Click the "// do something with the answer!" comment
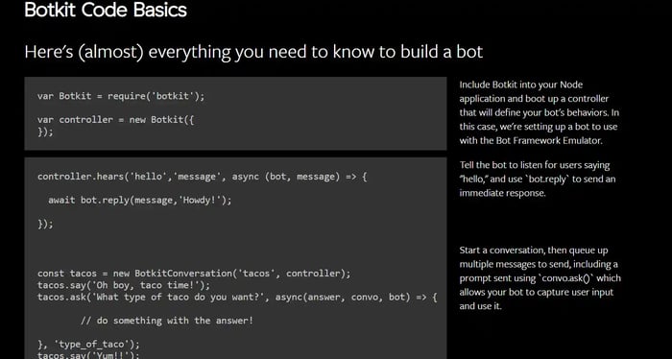 [167, 321]
